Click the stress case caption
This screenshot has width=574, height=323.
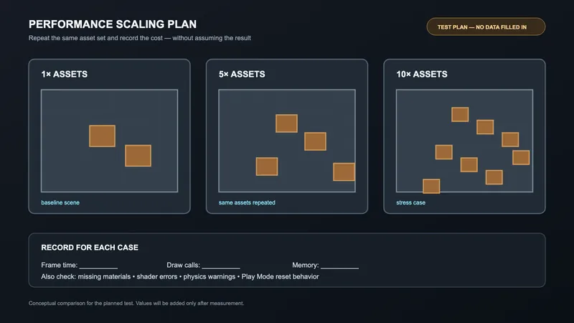[410, 202]
